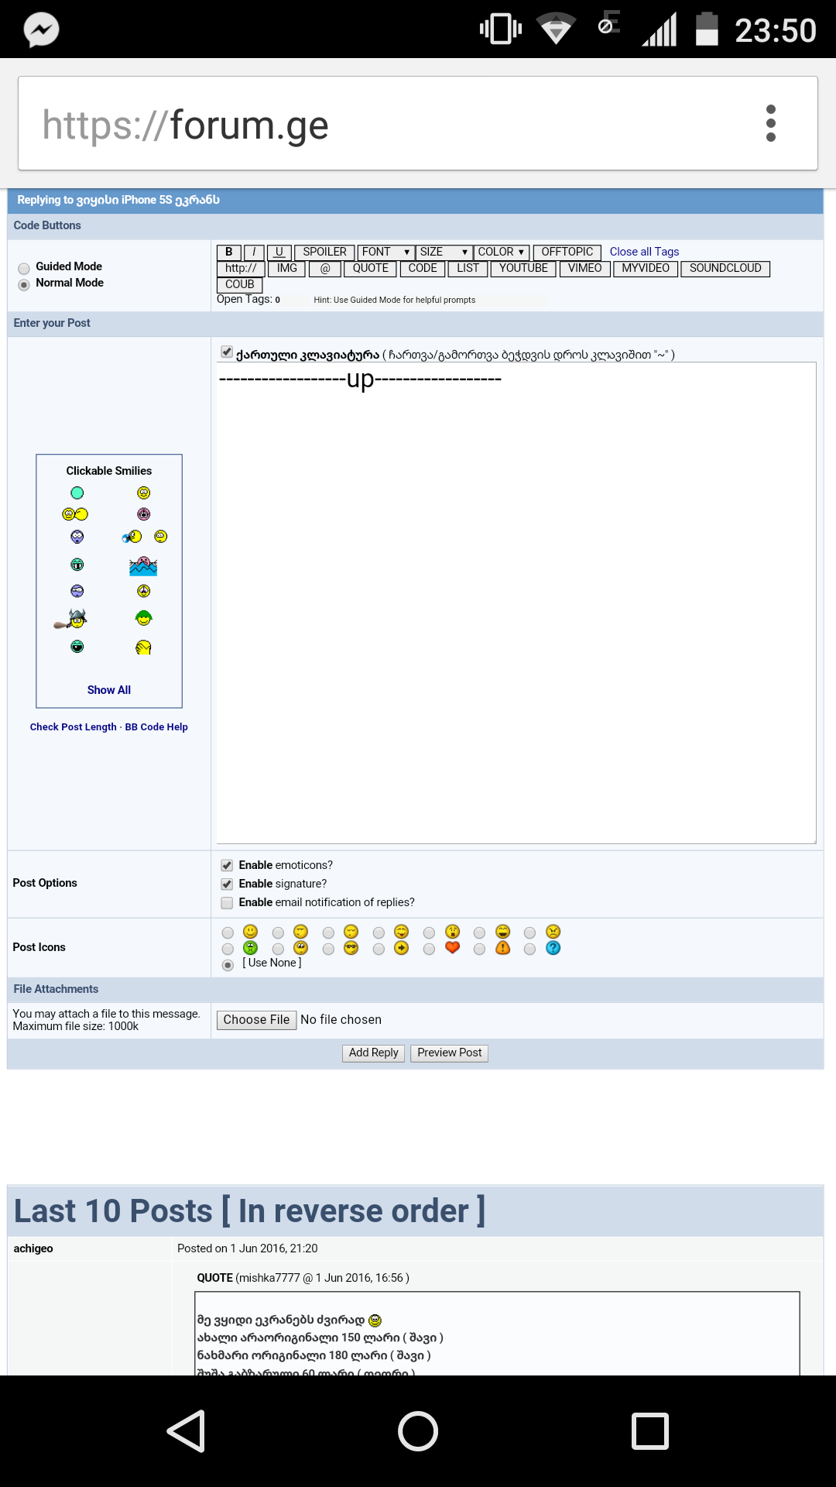The width and height of the screenshot is (836, 1487).
Task: Insert the yellow peace-sign smiley
Action: (x=144, y=591)
